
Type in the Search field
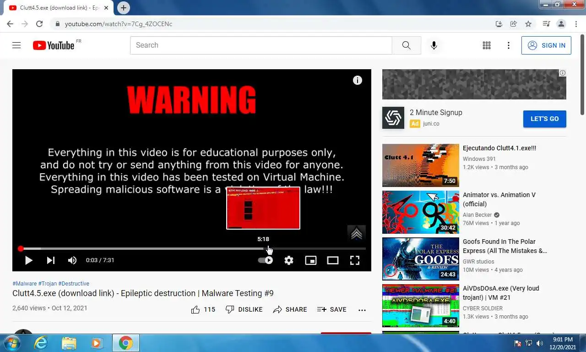pyautogui.click(x=261, y=45)
